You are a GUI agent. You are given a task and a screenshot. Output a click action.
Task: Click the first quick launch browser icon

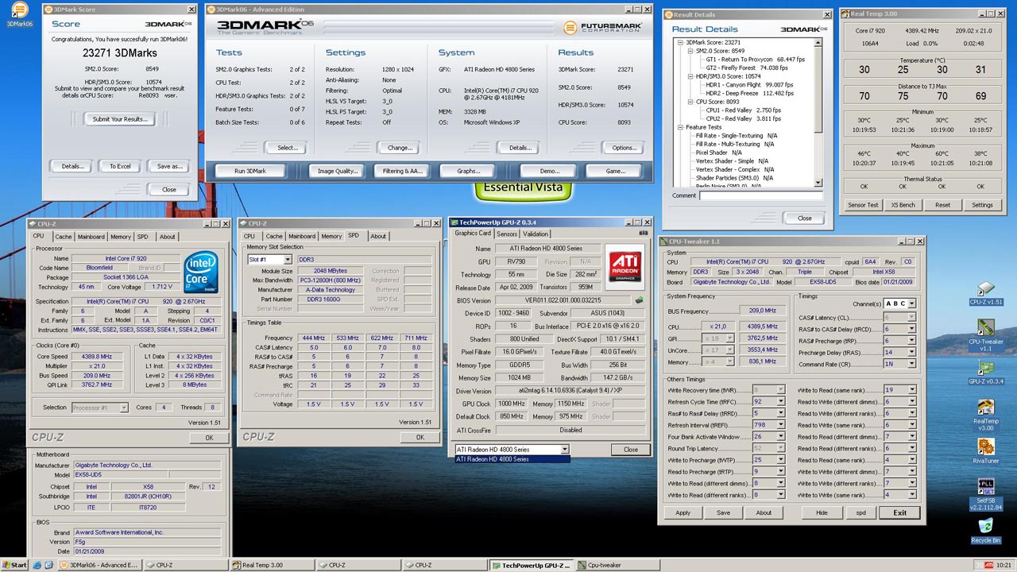tap(38, 565)
